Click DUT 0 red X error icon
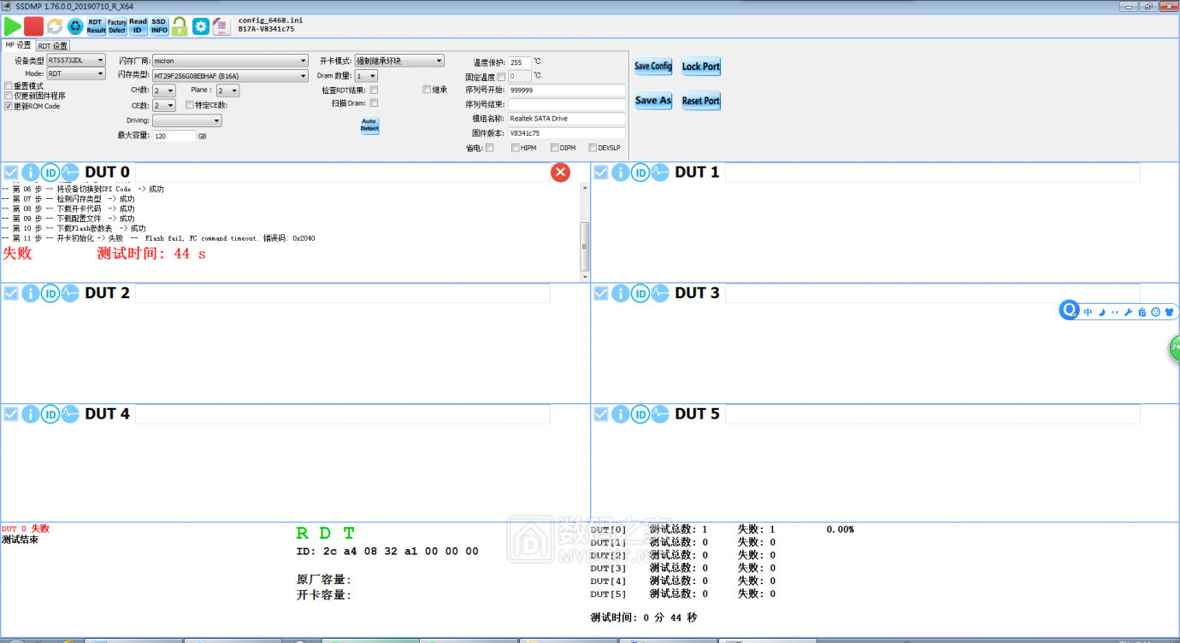Image resolution: width=1180 pixels, height=643 pixels. point(560,172)
